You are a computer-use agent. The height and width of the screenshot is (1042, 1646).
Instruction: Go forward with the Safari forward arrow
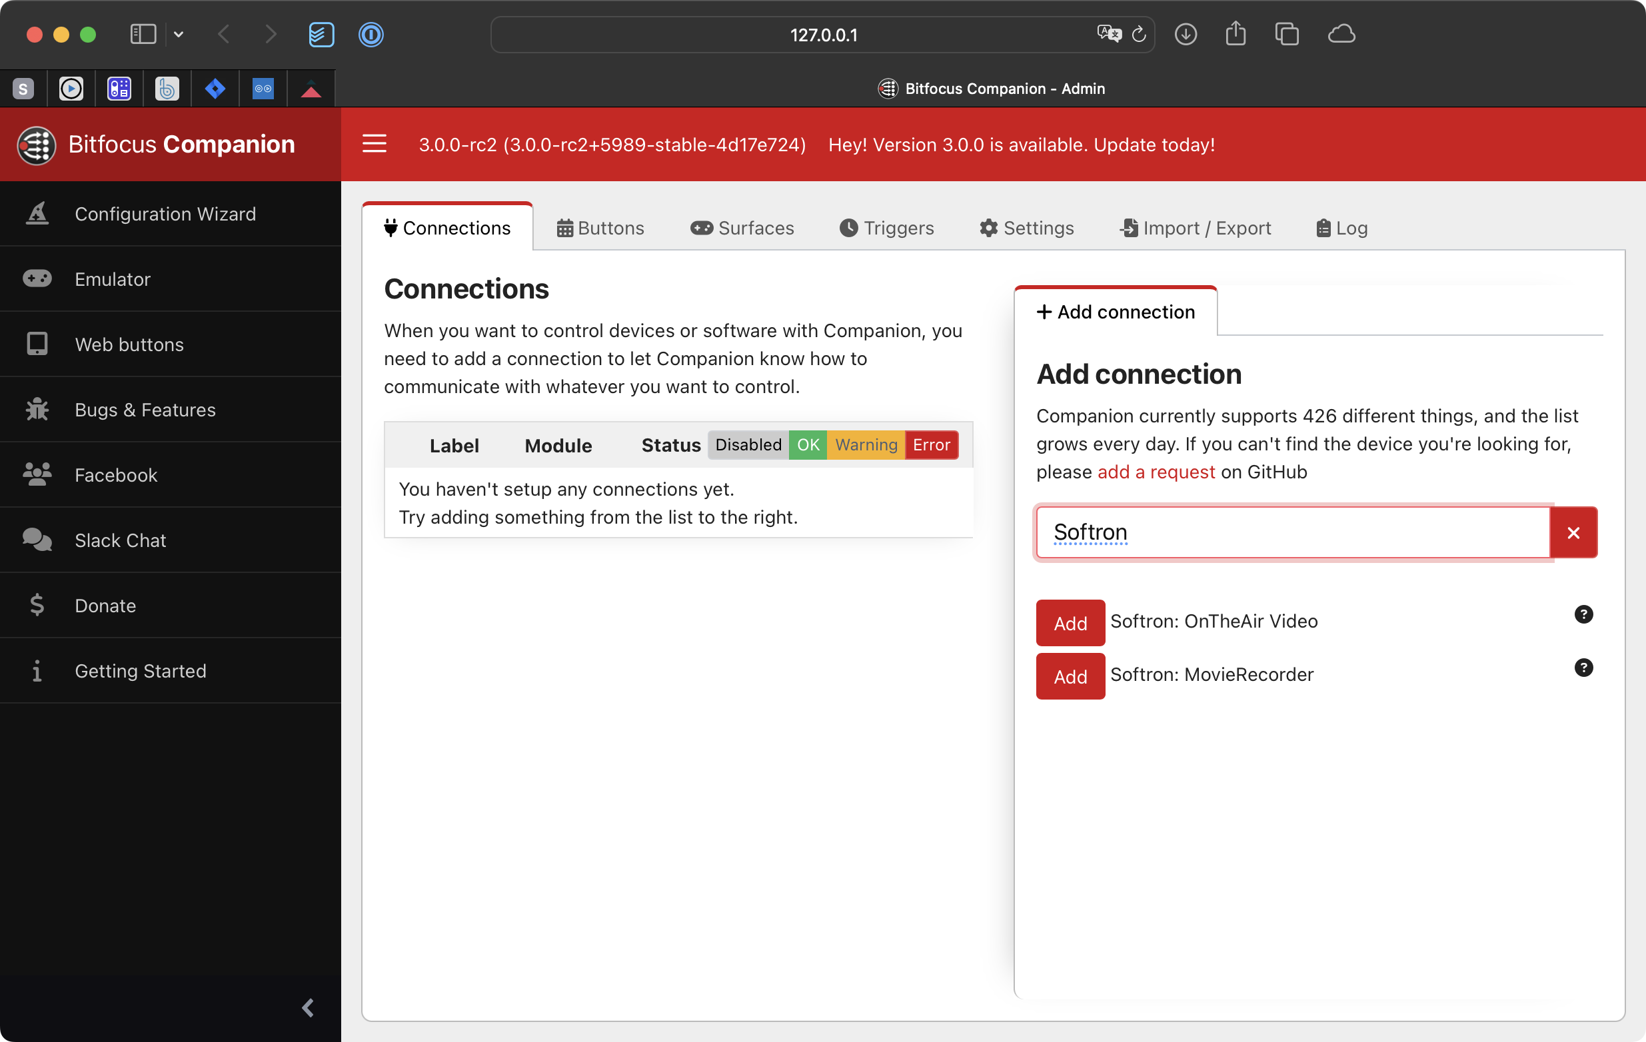271,34
